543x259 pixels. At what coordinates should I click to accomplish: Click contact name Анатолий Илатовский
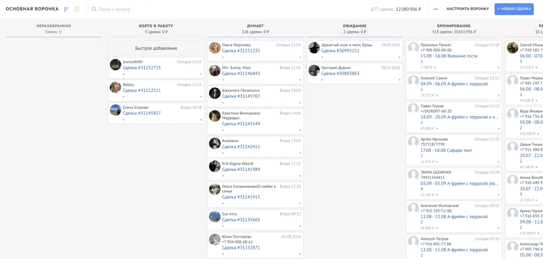(440, 205)
